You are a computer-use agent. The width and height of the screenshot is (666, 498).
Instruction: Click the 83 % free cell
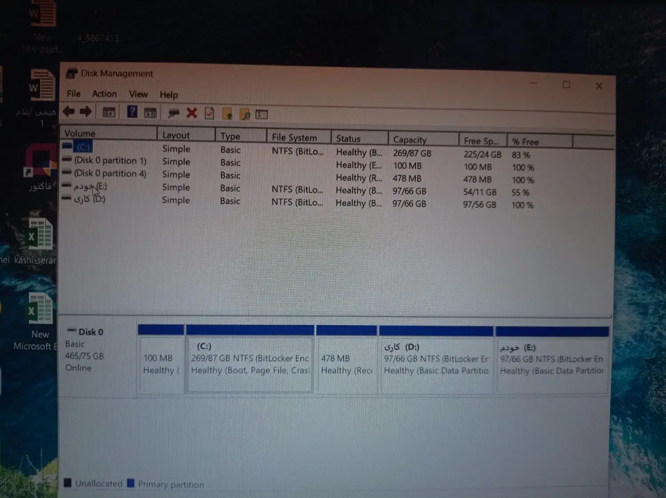(521, 155)
